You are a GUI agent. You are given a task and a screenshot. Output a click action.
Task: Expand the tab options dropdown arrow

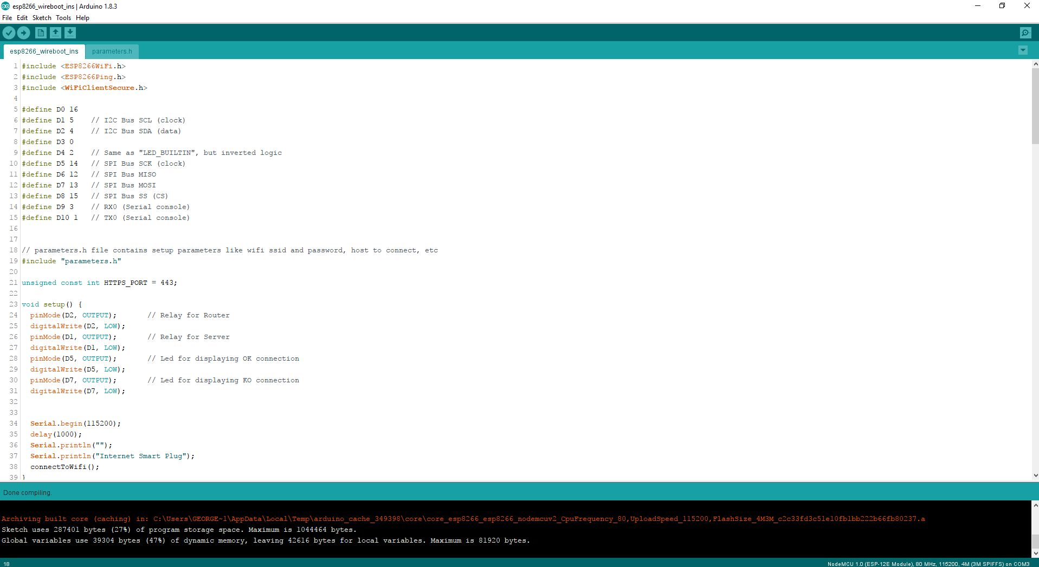1023,50
